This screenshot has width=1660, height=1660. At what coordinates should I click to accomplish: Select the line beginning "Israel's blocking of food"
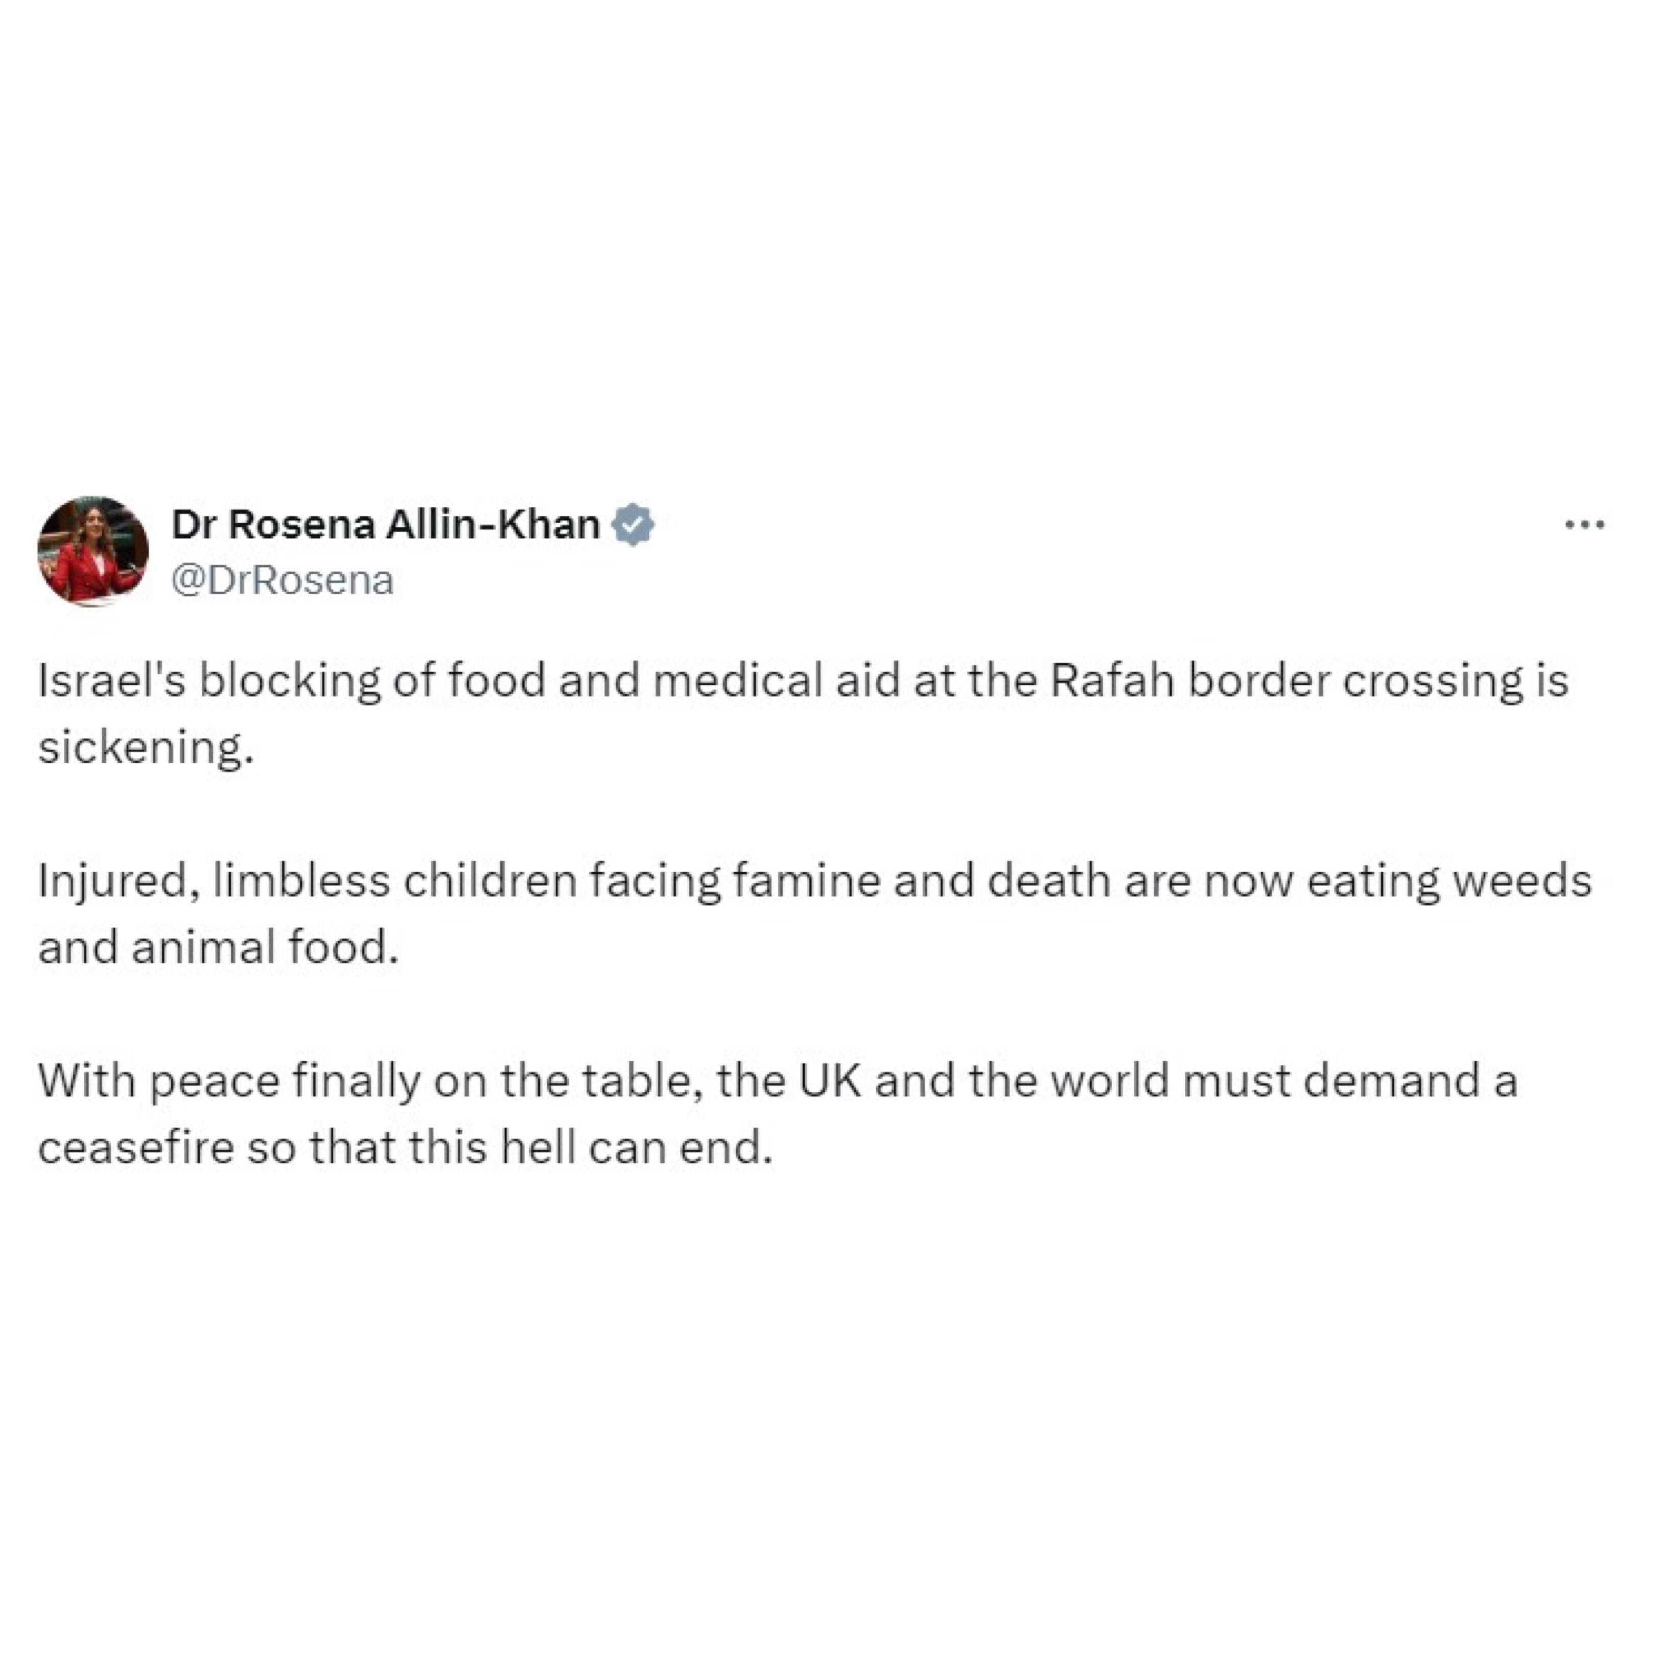point(803,682)
